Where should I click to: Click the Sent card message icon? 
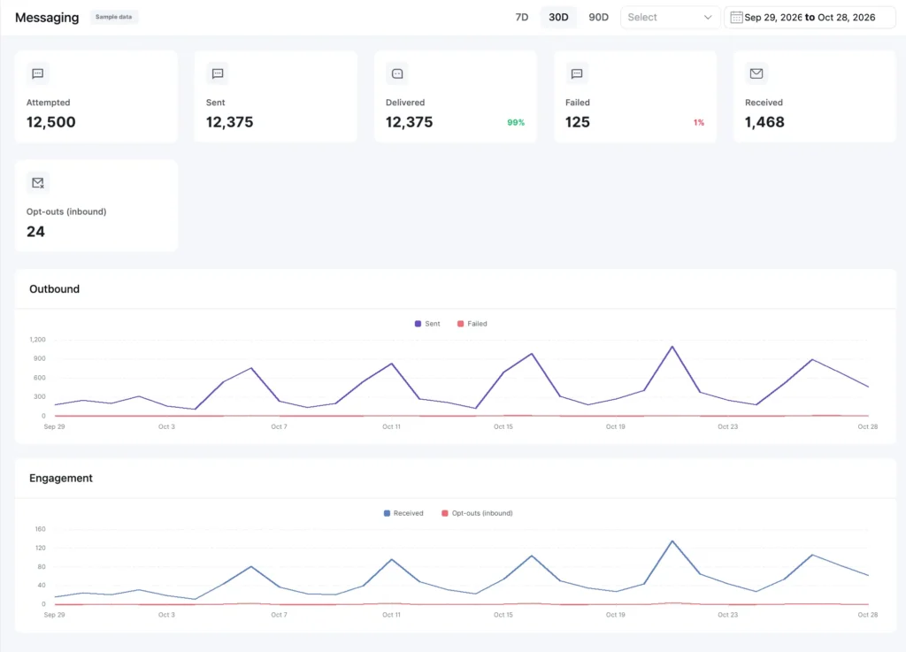(218, 73)
